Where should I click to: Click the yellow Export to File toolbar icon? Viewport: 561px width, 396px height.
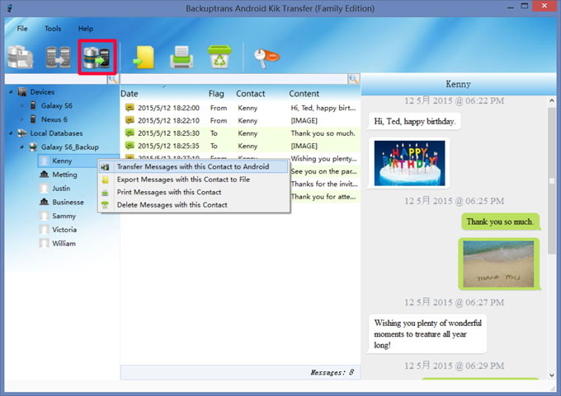144,57
